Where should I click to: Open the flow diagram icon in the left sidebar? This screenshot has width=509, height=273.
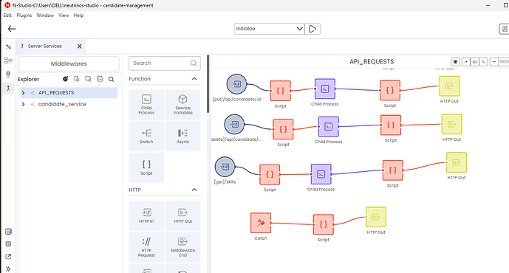click(8, 61)
